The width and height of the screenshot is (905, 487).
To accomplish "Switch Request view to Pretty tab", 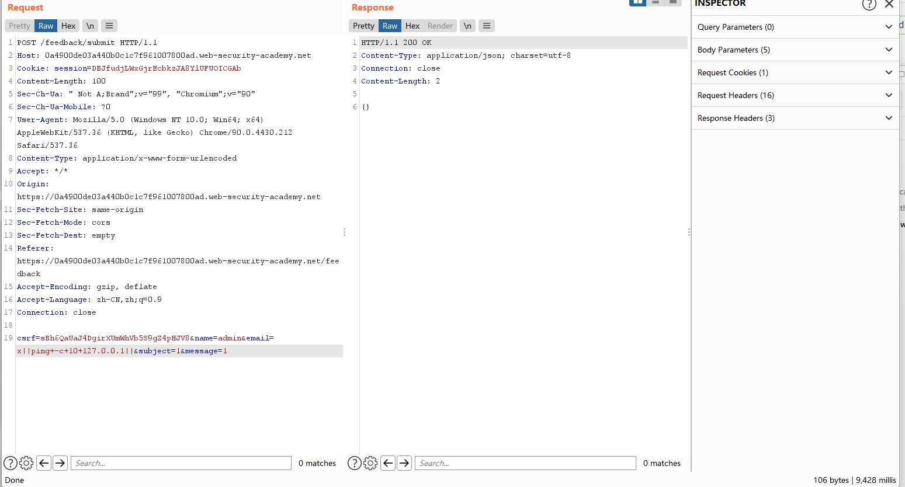I will (19, 26).
